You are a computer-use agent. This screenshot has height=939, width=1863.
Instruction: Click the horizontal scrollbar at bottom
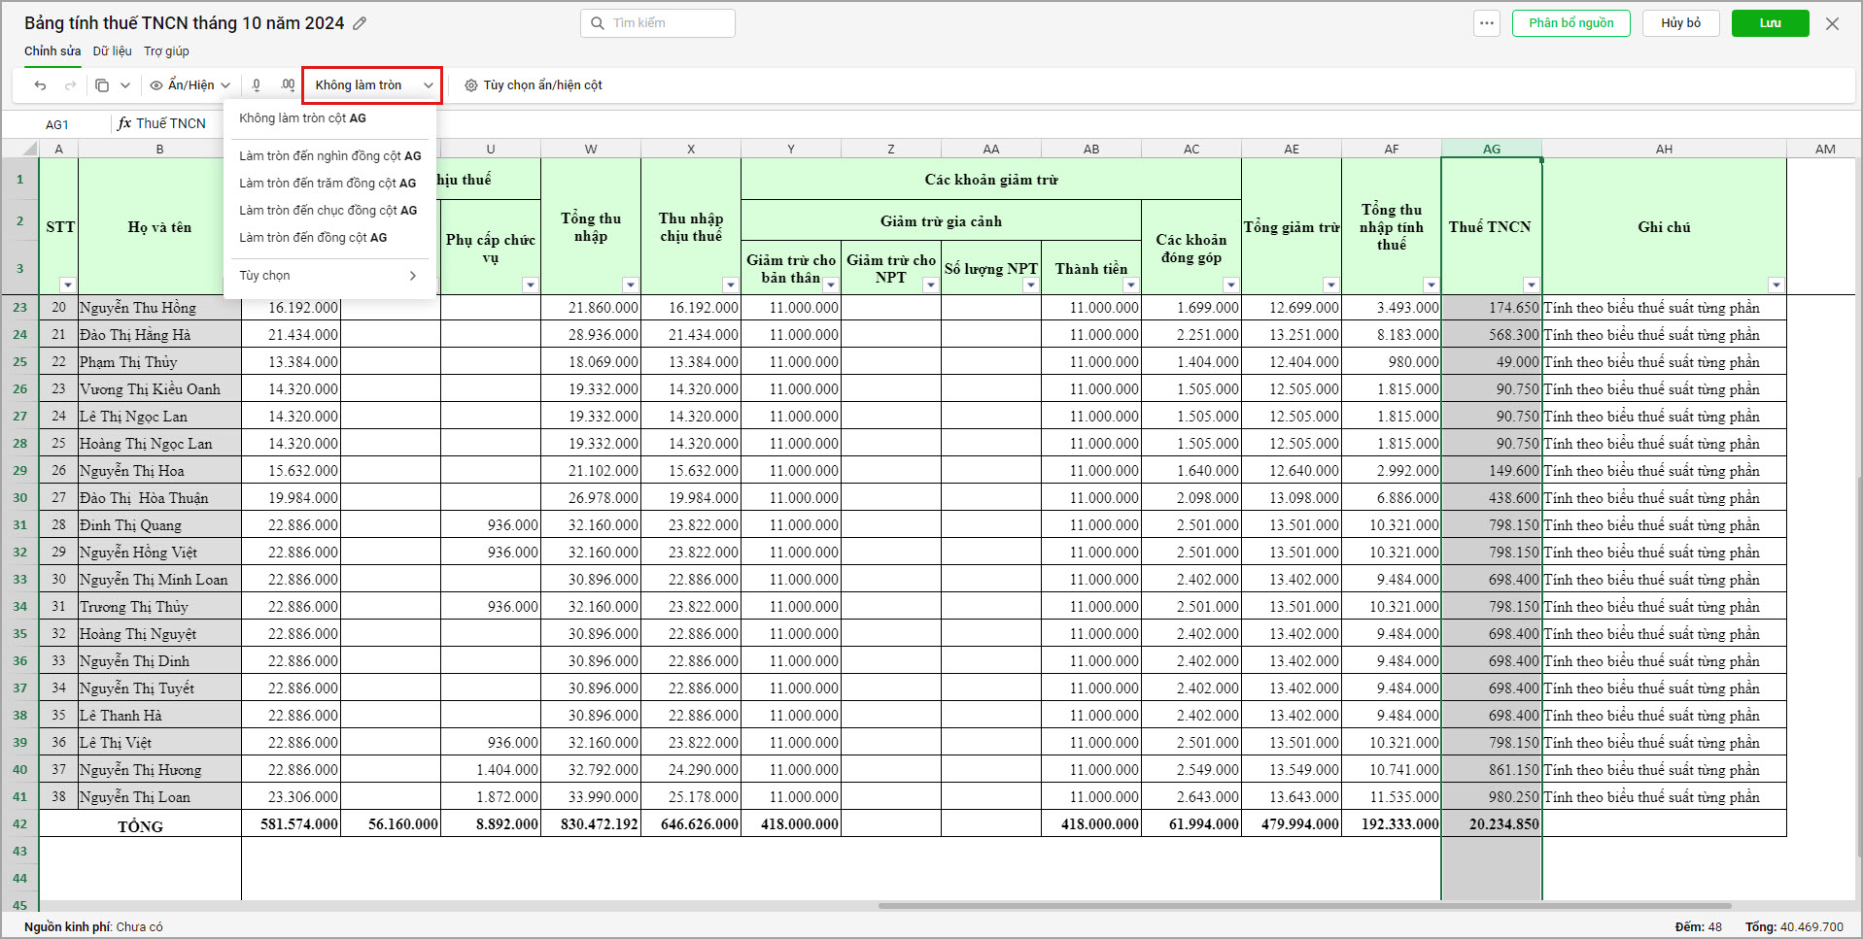(1302, 906)
